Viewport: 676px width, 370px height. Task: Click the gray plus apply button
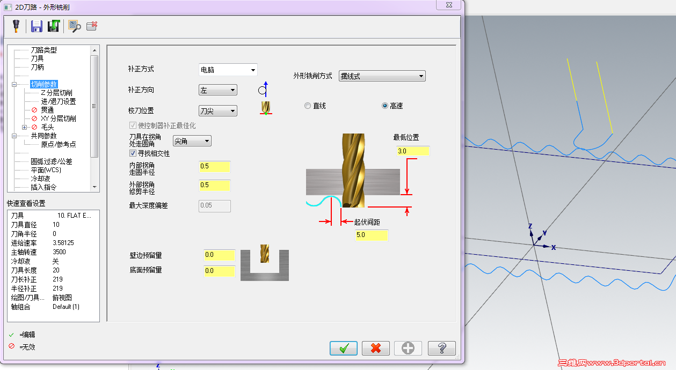pyautogui.click(x=408, y=348)
